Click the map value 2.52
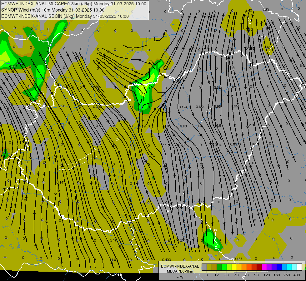The image size is (306, 281). (217, 87)
